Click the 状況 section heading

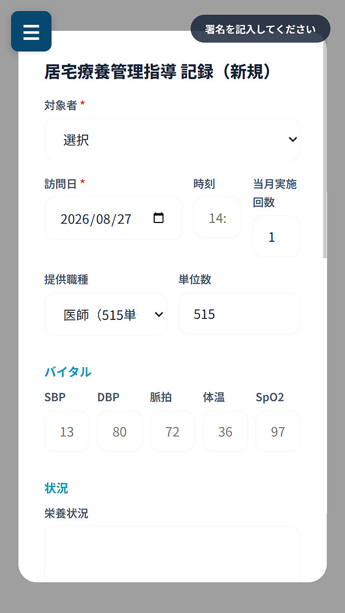click(56, 488)
